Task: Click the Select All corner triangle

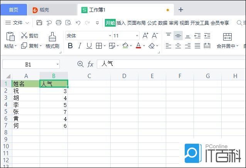Action: [x=8, y=76]
